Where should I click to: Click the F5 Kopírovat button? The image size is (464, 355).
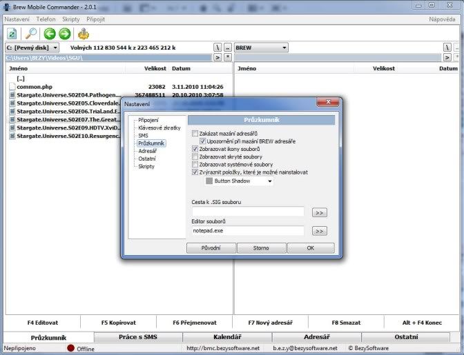tap(118, 323)
